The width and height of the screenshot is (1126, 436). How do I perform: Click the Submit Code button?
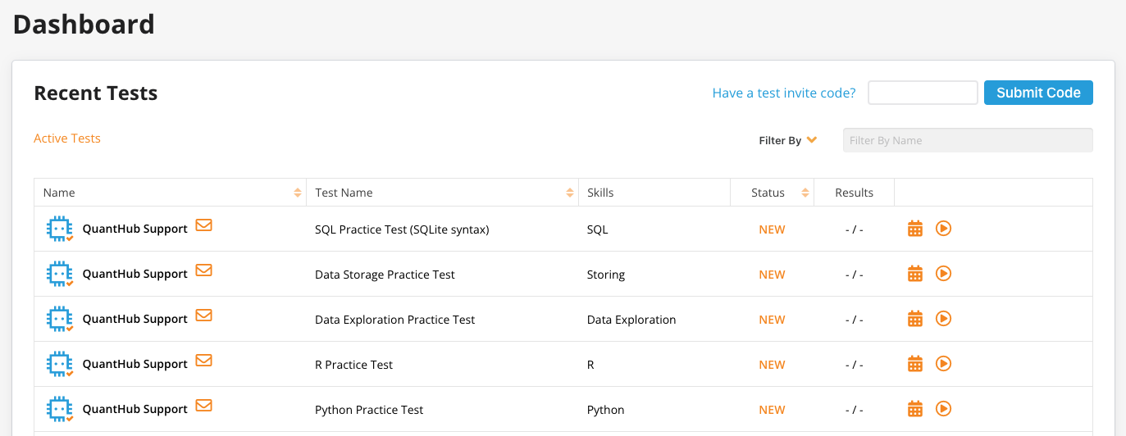coord(1038,93)
